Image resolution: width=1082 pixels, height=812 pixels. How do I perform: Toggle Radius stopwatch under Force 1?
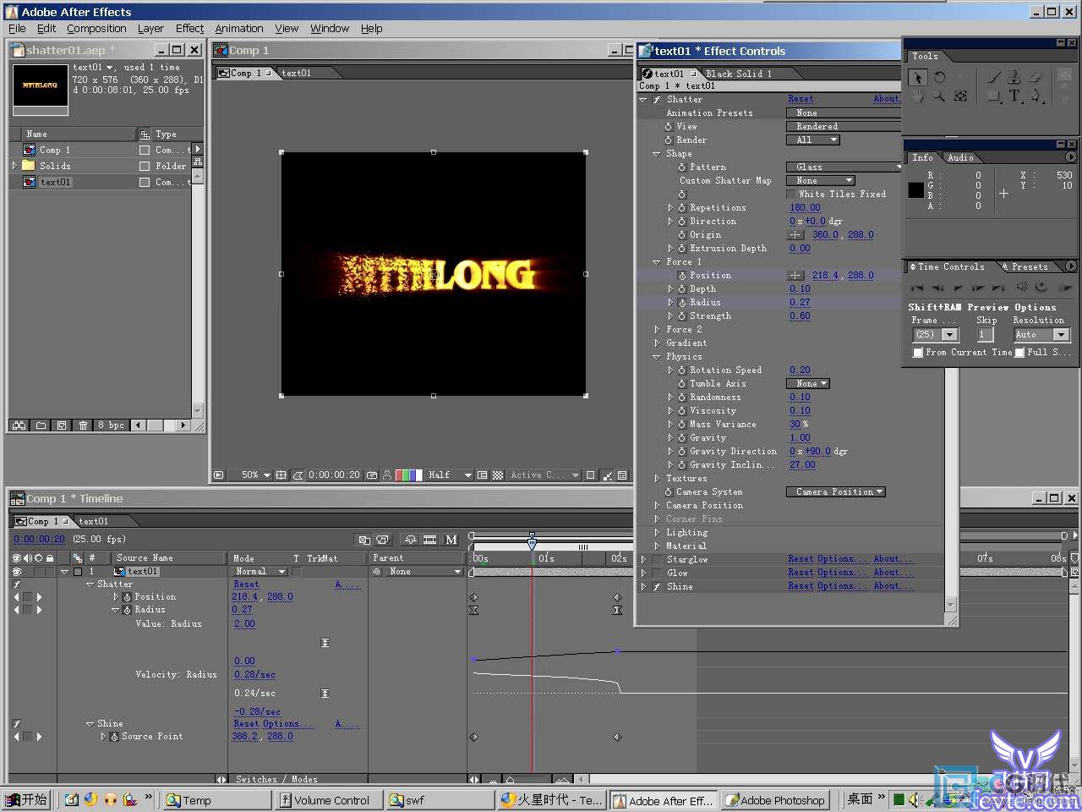(681, 303)
